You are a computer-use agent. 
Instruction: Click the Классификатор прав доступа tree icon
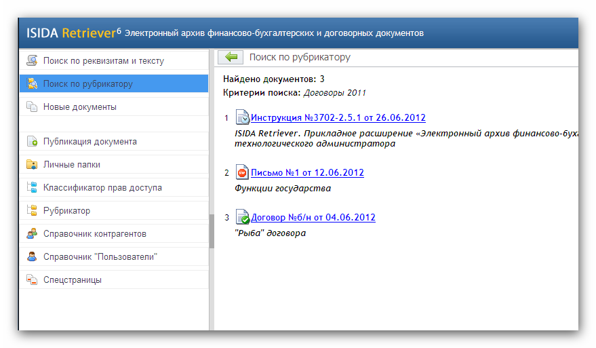[32, 188]
